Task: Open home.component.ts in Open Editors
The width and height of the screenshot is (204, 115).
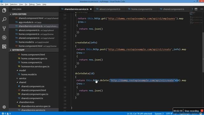Action: [x=34, y=34]
